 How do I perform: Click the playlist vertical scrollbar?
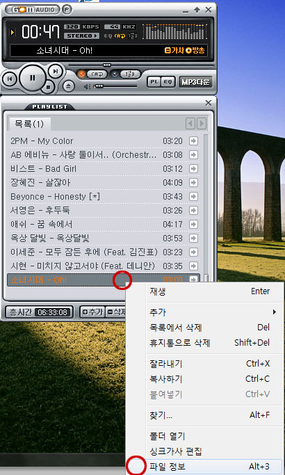click(206, 209)
